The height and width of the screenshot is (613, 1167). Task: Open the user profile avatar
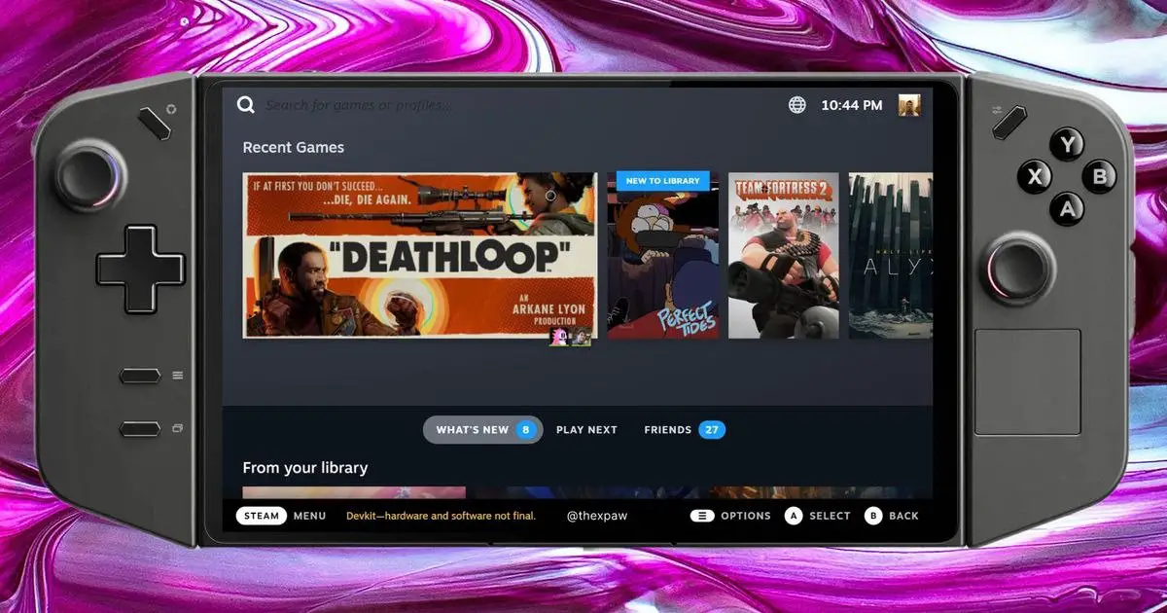[x=909, y=105]
